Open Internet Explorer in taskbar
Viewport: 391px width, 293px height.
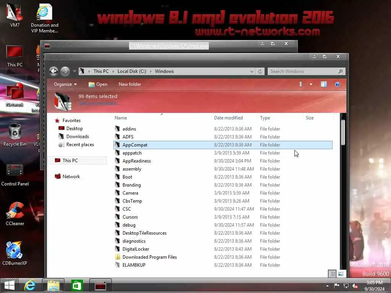coord(30,285)
